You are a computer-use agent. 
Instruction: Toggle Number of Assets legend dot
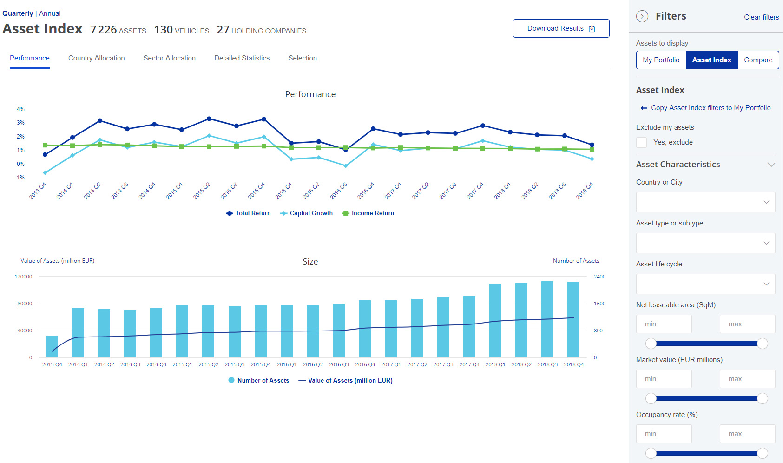231,380
